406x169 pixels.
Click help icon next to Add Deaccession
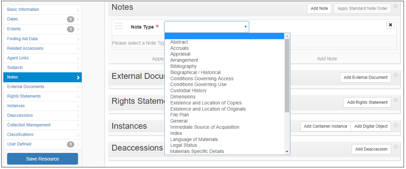[x=396, y=147]
